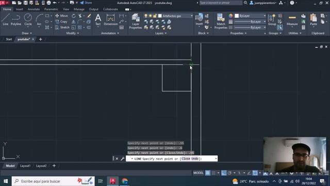This screenshot has height=186, width=330.
Task: Click the Plot printer icon
Action: (49, 3)
